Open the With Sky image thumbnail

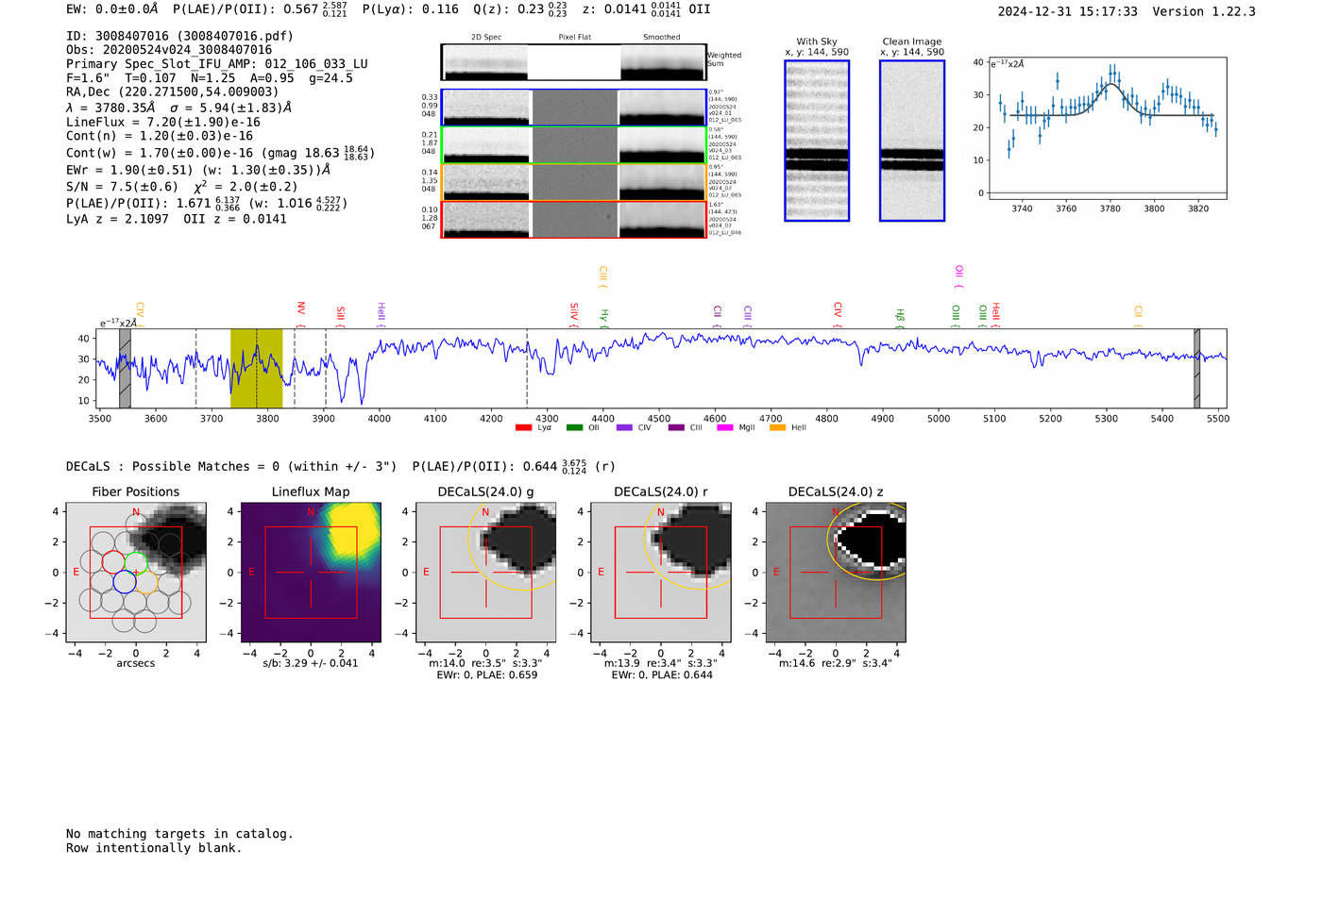817,141
